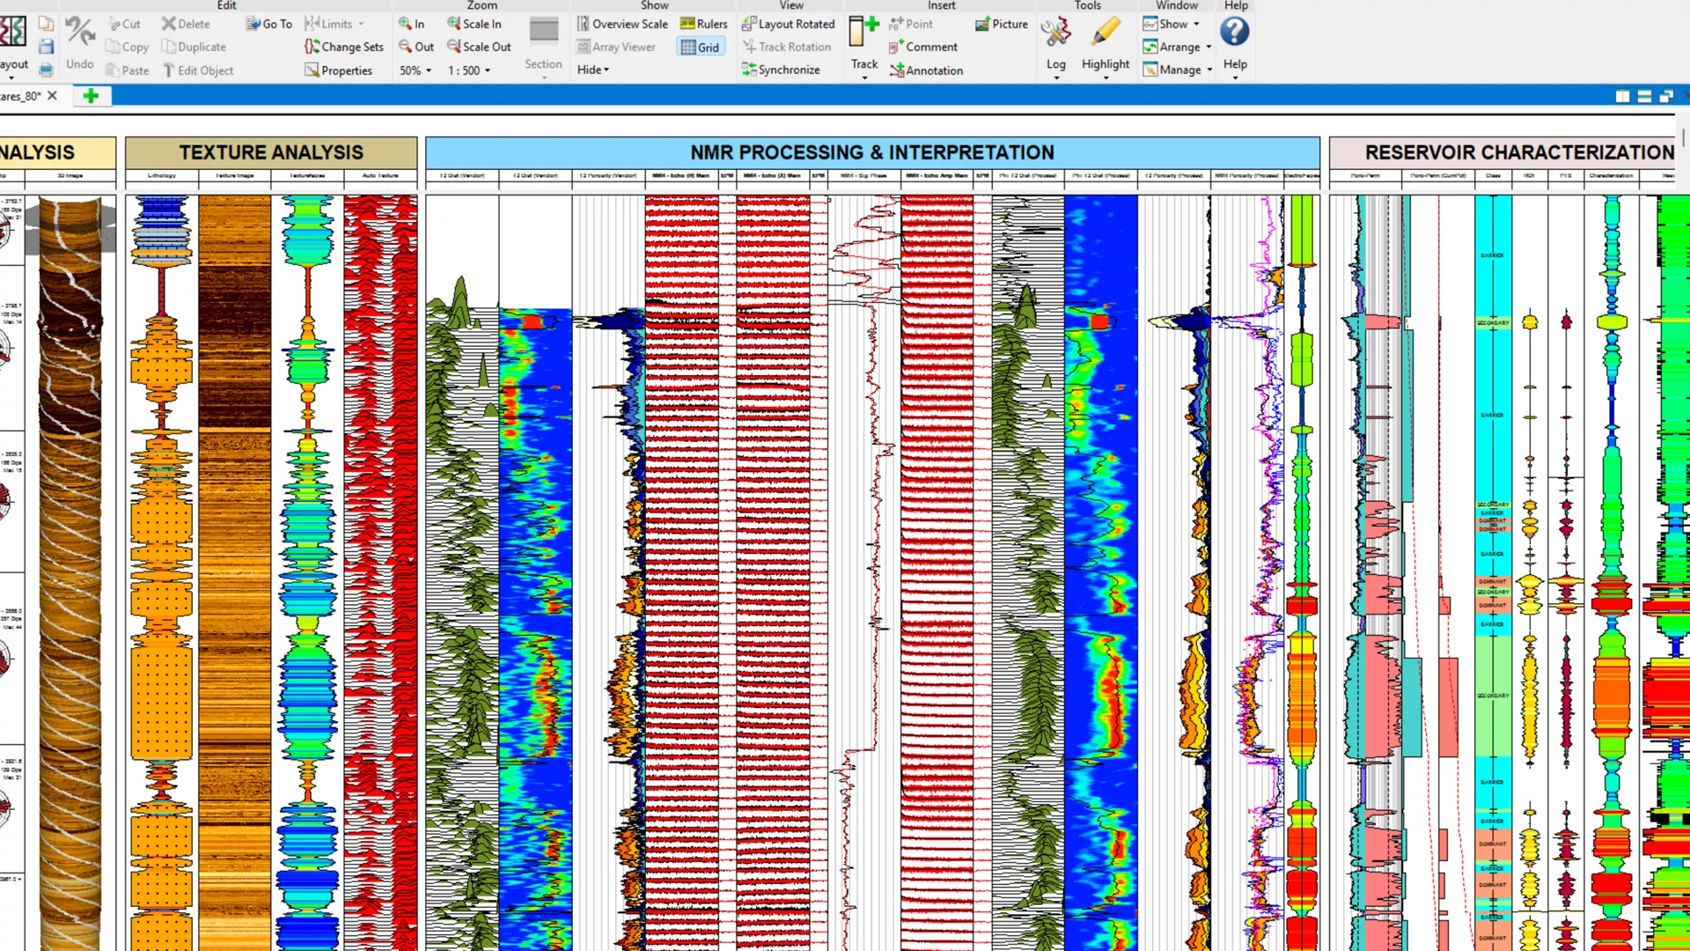
Task: Insert a Comment
Action: [x=923, y=47]
